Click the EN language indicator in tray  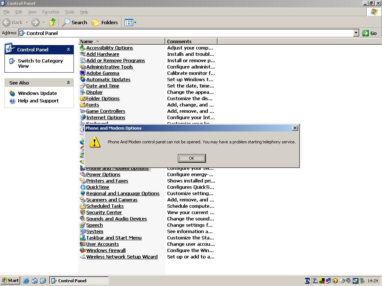[x=307, y=281]
